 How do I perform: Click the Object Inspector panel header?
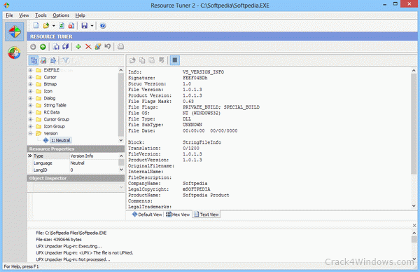76,178
